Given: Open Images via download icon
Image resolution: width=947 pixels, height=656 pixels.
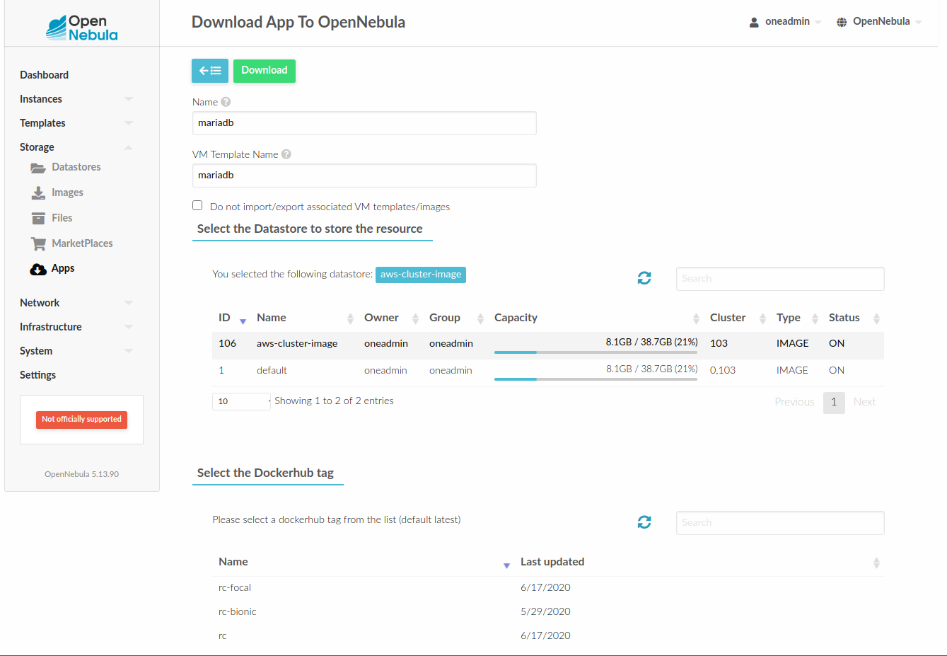Looking at the screenshot, I should tap(38, 192).
